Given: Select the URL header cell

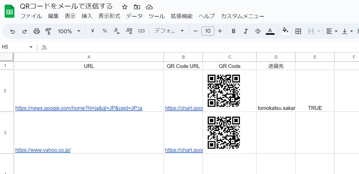Looking at the screenshot, I should pyautogui.click(x=89, y=66).
